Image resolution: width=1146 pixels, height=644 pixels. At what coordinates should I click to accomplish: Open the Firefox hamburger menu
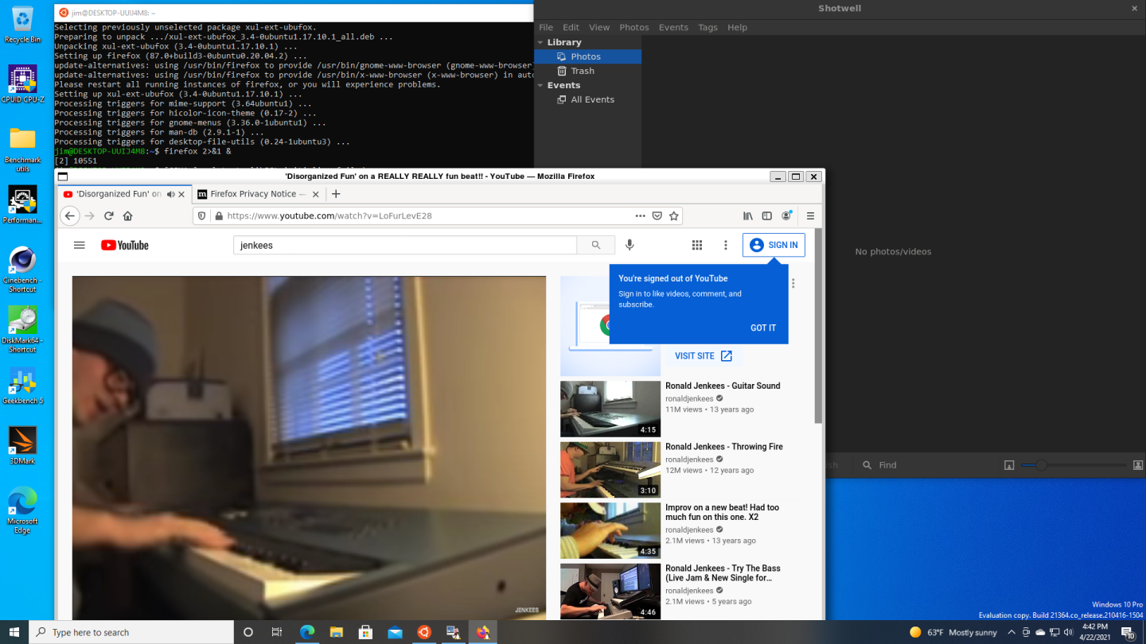pyautogui.click(x=810, y=215)
